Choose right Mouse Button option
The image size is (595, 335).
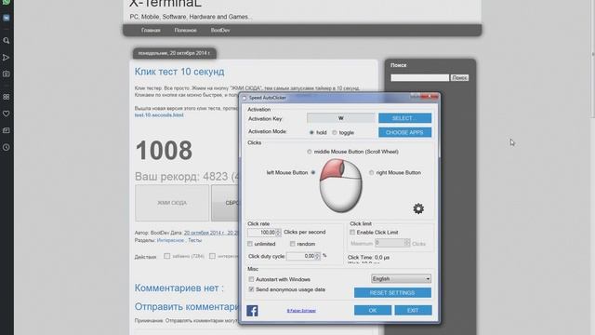(372, 172)
